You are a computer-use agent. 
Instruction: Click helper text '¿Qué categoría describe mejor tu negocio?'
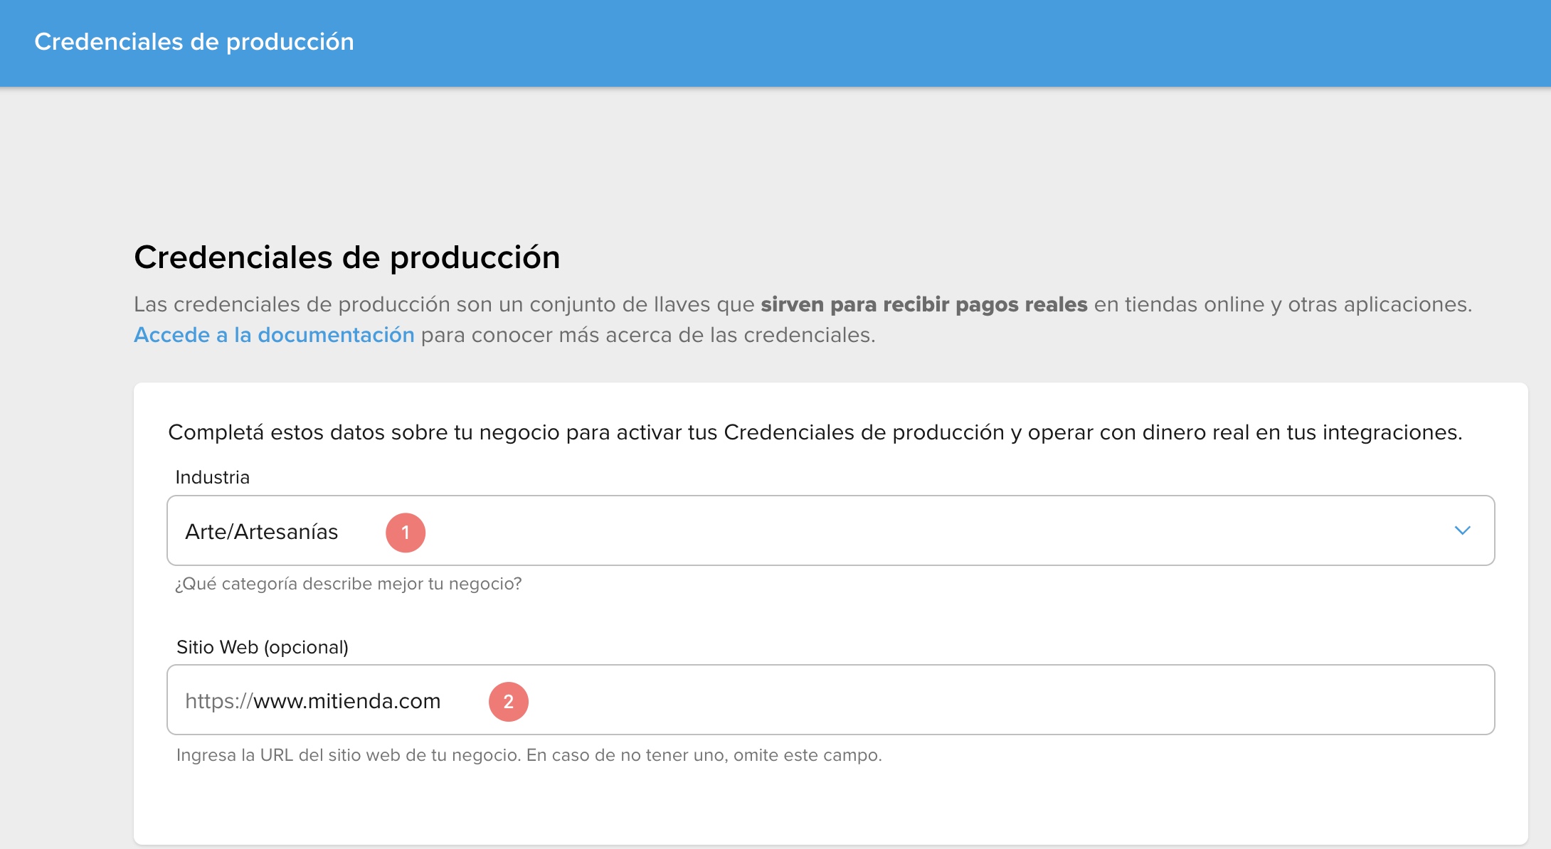[x=348, y=584]
